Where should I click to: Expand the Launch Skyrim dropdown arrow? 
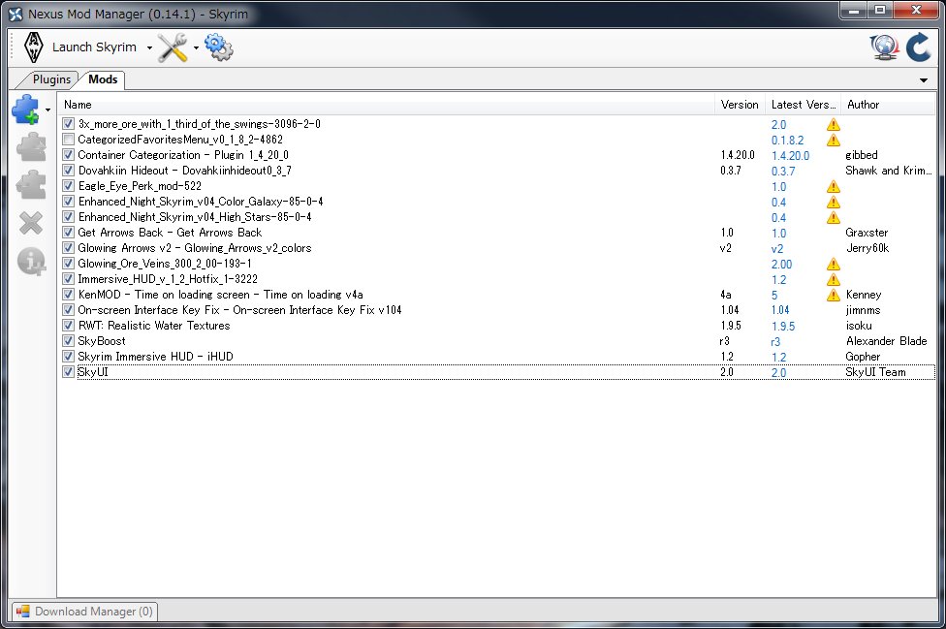[149, 48]
